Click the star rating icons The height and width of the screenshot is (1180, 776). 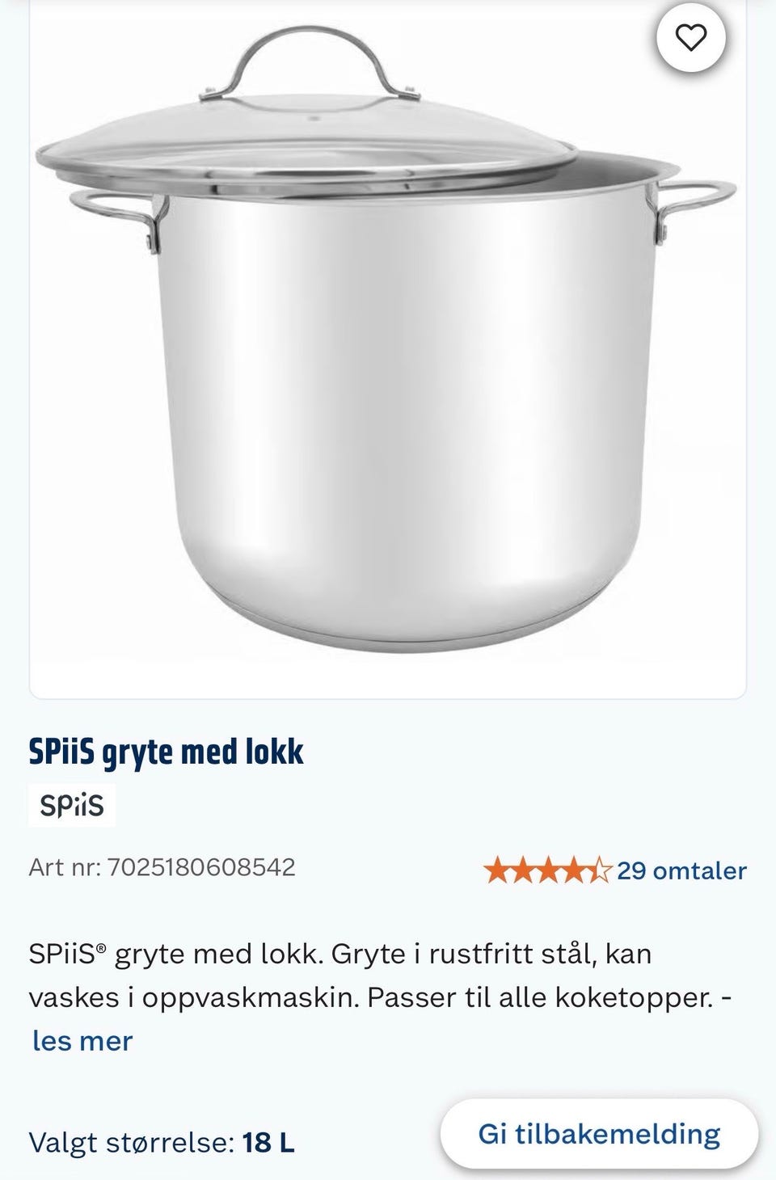[x=547, y=870]
